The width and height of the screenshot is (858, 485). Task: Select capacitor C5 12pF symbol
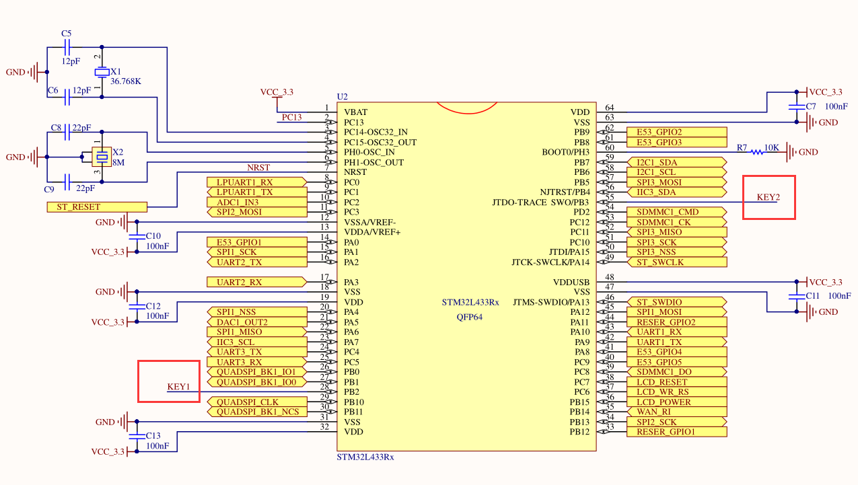[x=66, y=48]
